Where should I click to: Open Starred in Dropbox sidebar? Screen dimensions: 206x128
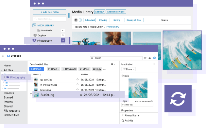pos(8,97)
